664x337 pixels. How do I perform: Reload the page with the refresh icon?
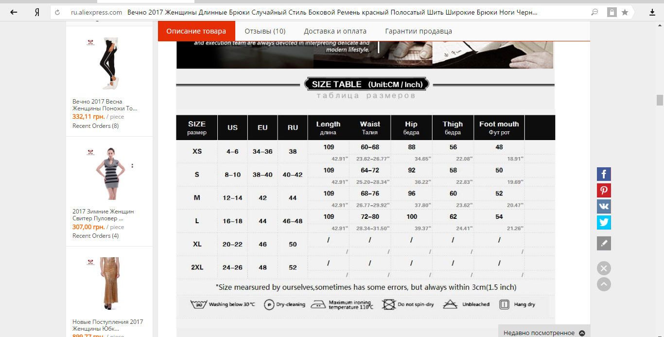pyautogui.click(x=58, y=12)
